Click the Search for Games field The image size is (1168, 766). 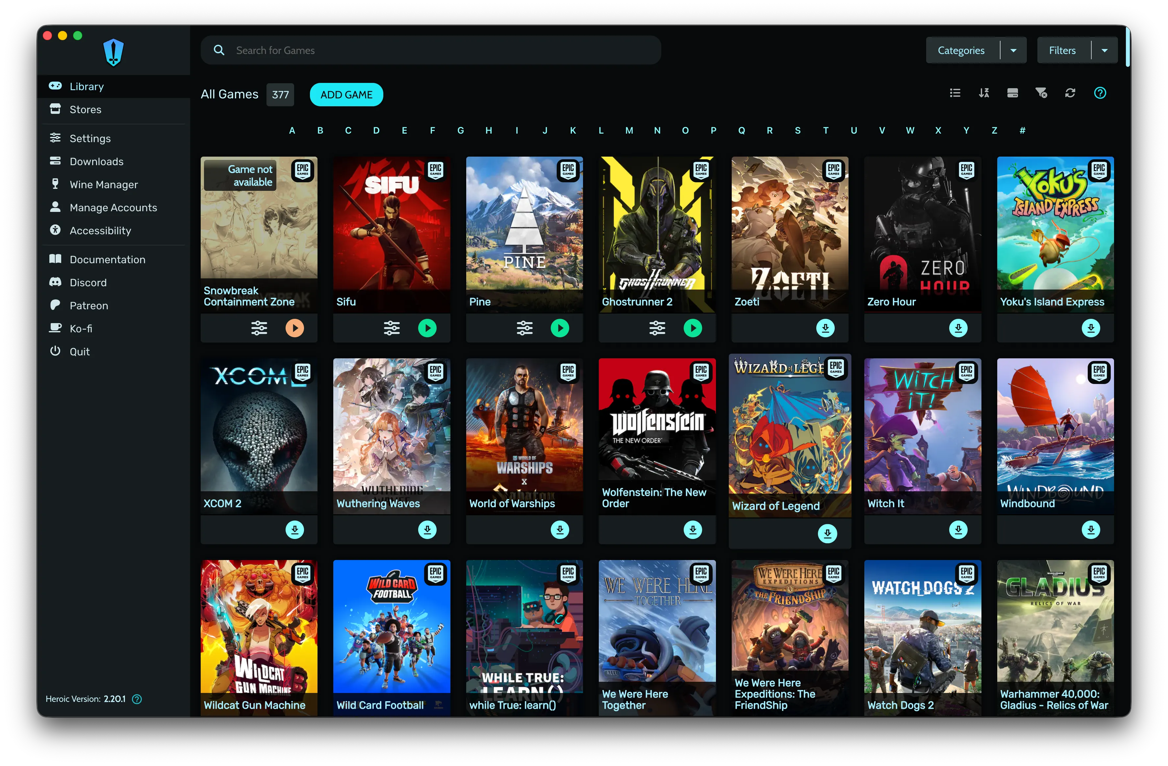pyautogui.click(x=442, y=51)
